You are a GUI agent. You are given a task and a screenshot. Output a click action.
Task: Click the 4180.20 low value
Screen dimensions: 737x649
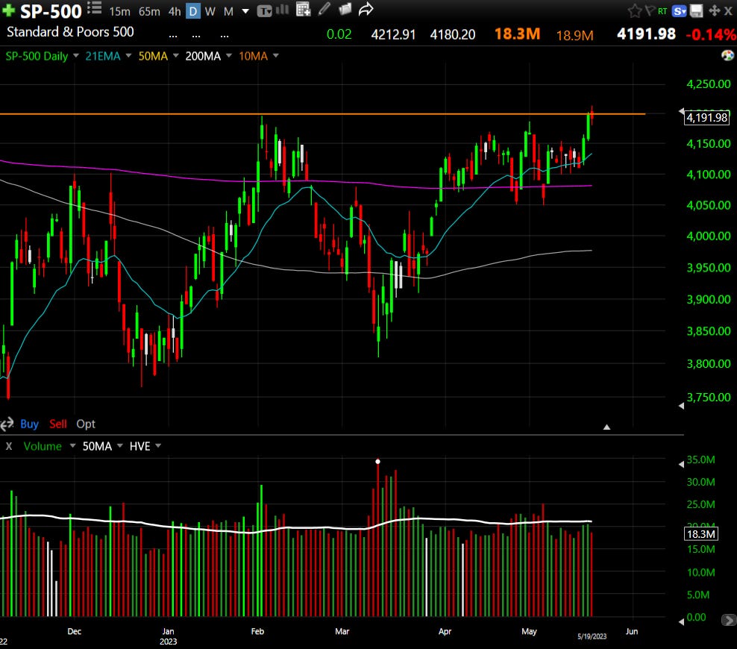[453, 35]
